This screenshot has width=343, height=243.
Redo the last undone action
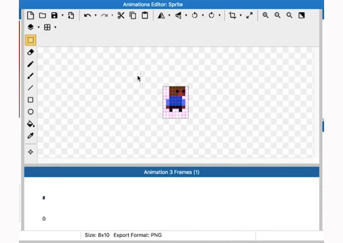point(104,16)
